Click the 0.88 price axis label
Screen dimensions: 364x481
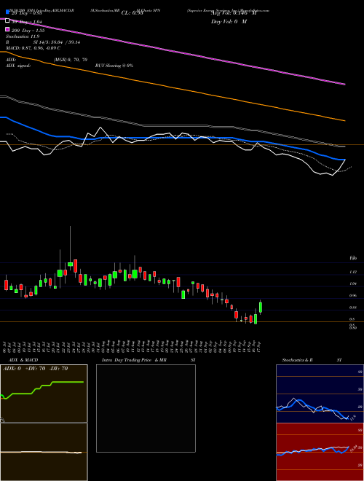(x=353, y=308)
